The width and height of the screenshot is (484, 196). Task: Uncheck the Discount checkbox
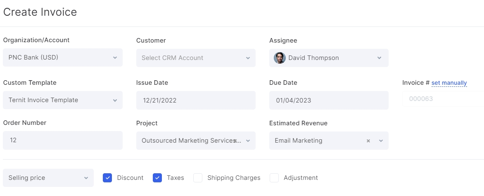(107, 178)
